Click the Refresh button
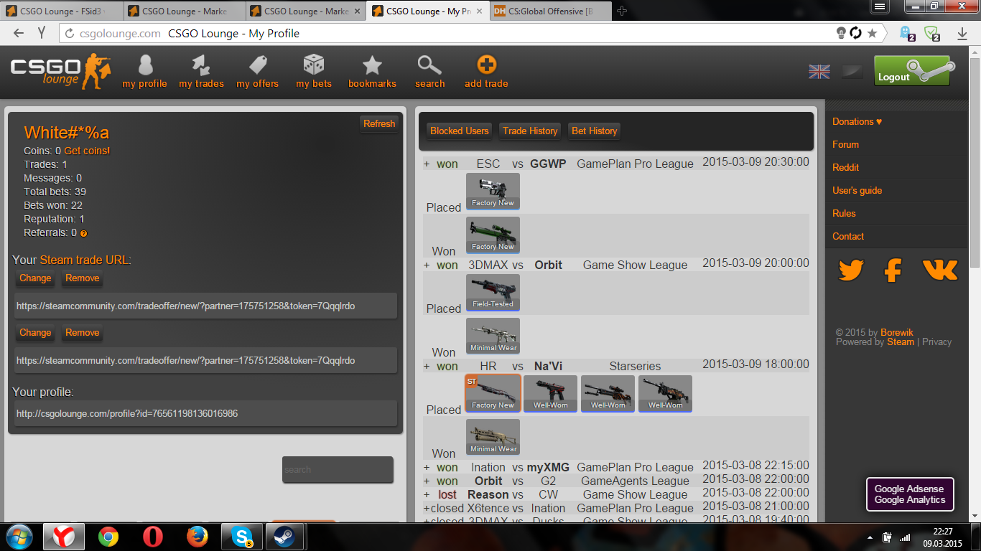This screenshot has width=981, height=551. click(378, 123)
